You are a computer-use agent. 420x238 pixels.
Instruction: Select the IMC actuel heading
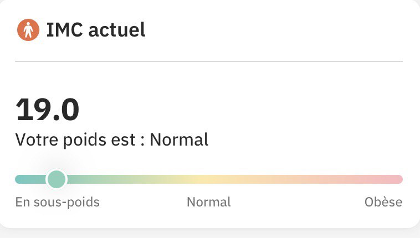[x=96, y=30]
